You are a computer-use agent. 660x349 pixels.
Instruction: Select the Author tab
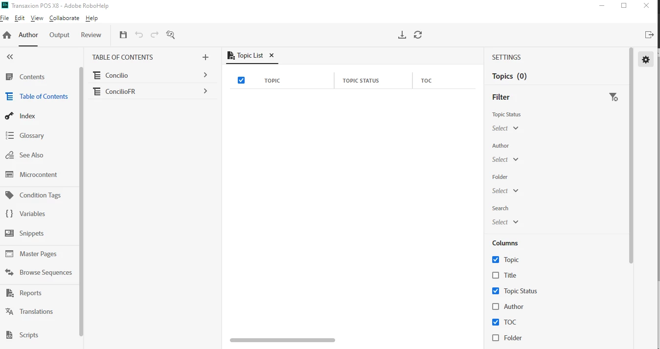coord(28,35)
